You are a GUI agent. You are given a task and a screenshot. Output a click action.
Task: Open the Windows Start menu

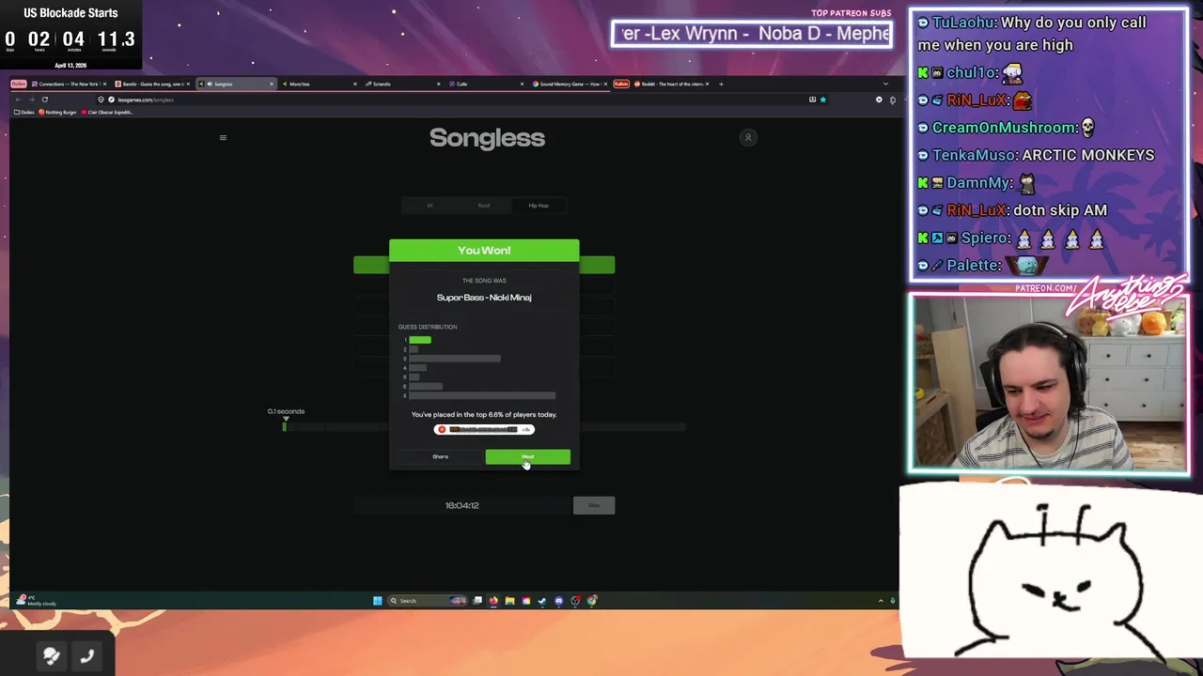[377, 601]
